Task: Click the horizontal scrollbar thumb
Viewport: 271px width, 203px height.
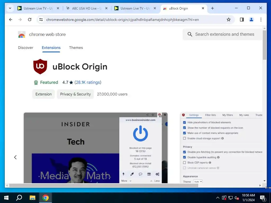Action: (103, 185)
